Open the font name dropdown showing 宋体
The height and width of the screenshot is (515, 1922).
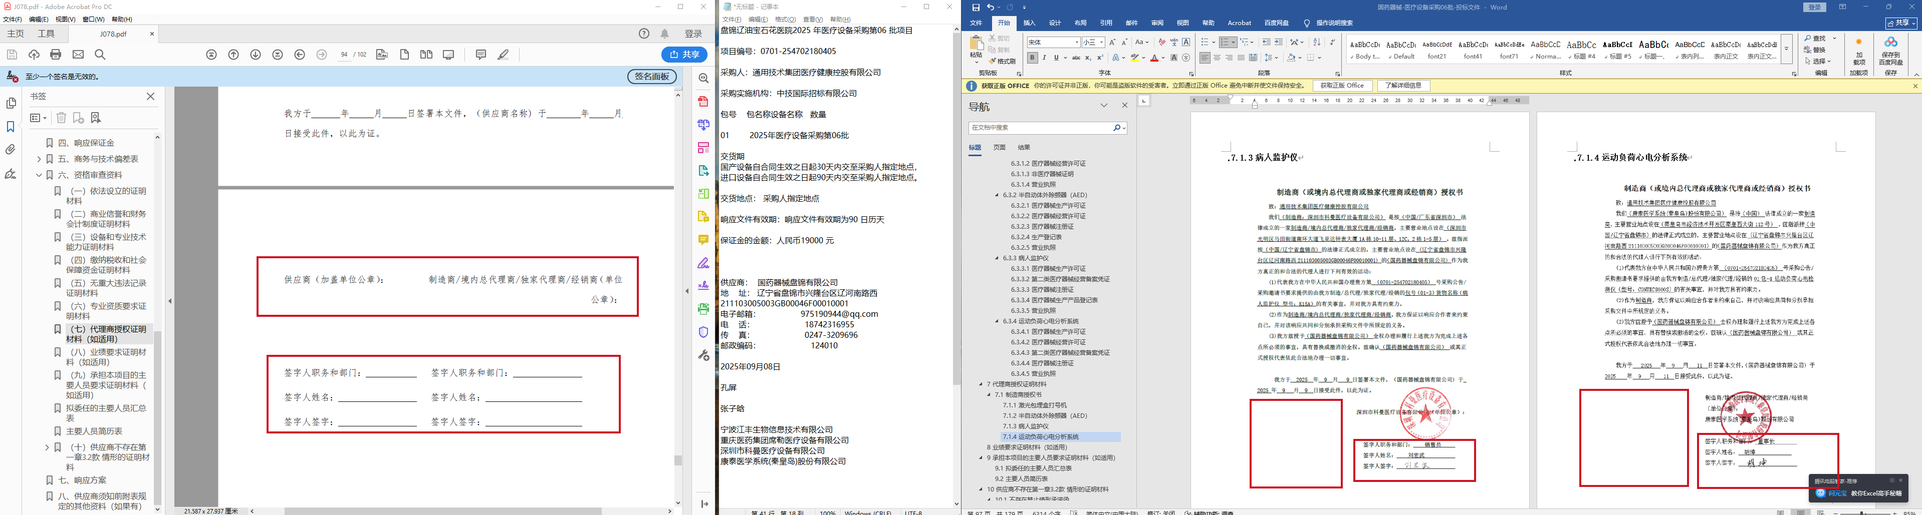(1076, 43)
